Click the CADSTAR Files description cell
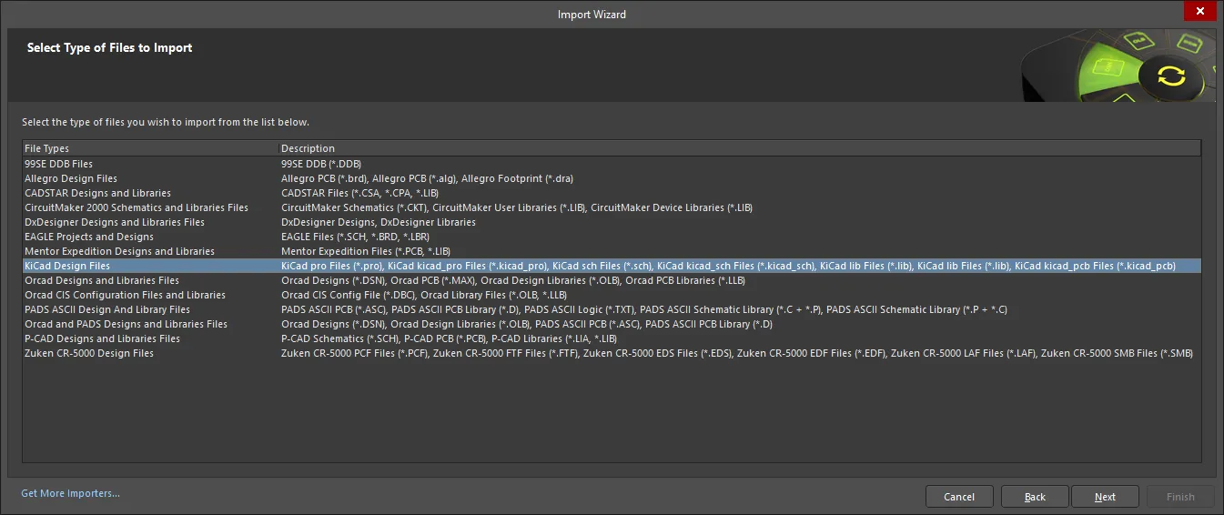Image resolution: width=1224 pixels, height=515 pixels. pos(359,193)
